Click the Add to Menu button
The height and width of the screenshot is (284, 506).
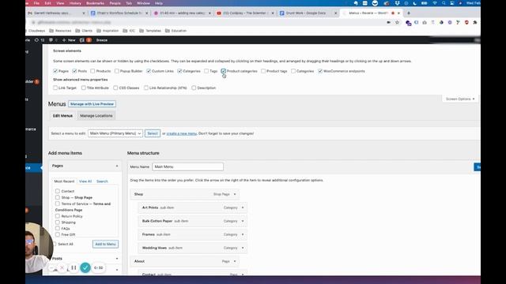coord(105,244)
